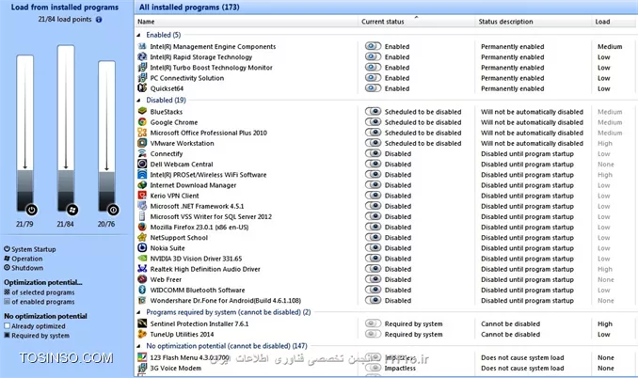This screenshot has width=638, height=378.
Task: Click the Kerio VPN Client icon
Action: click(x=142, y=196)
